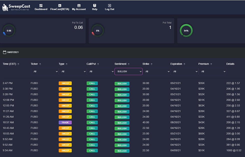The width and height of the screenshot is (245, 157).
Task: Sort by Strike column arrow
Action: click(x=151, y=64)
